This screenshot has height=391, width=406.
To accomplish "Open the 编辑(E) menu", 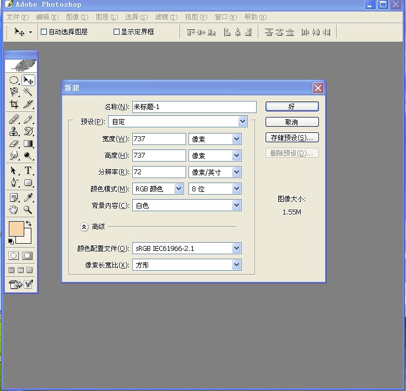I will [x=47, y=17].
